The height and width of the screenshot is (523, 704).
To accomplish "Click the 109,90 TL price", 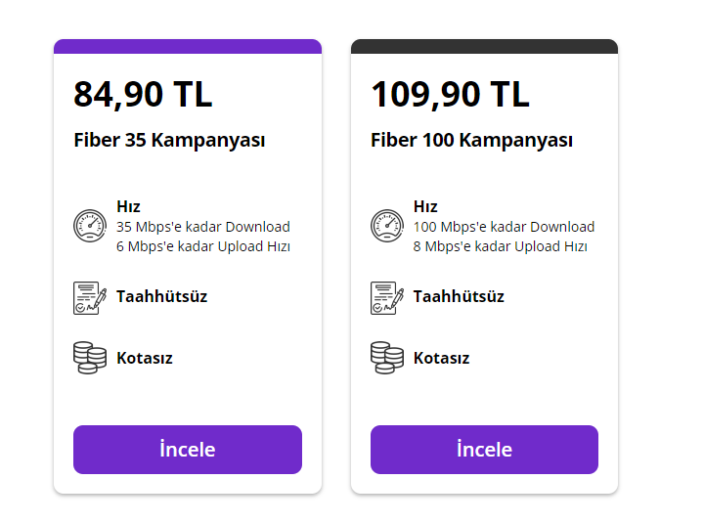I will (450, 95).
